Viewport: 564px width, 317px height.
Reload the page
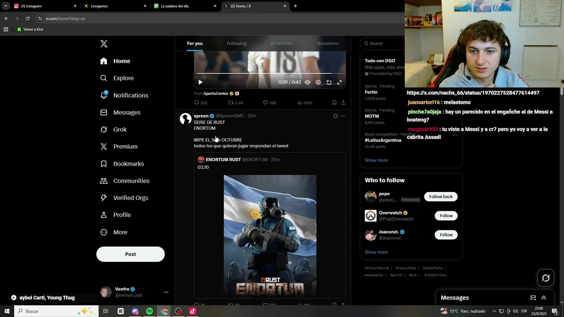pyautogui.click(x=27, y=18)
